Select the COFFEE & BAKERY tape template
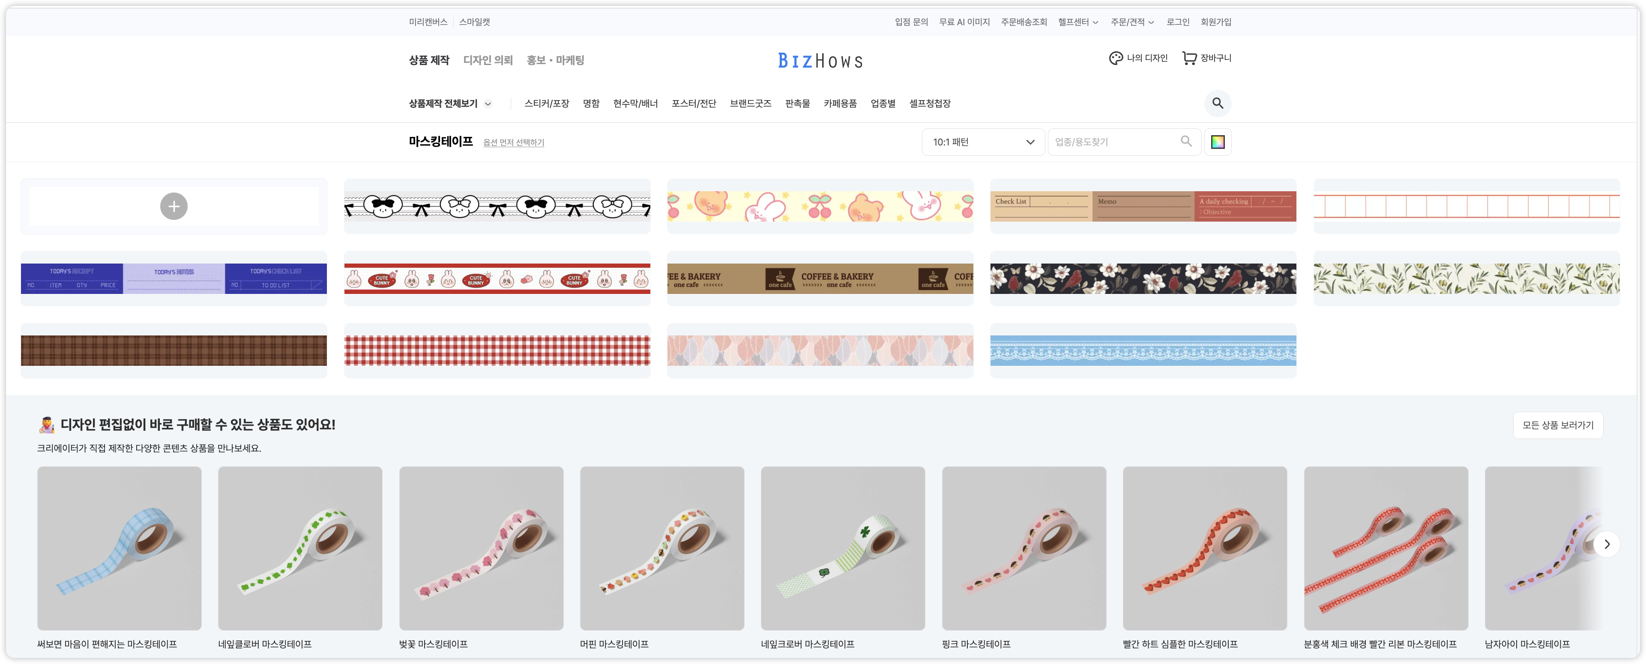Screen dimensions: 1646x664 [820, 279]
